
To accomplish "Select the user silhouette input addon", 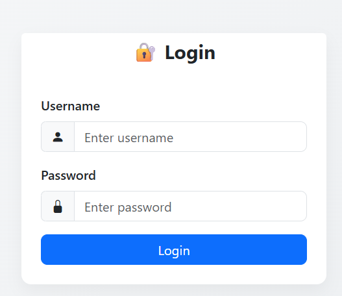I will (58, 137).
